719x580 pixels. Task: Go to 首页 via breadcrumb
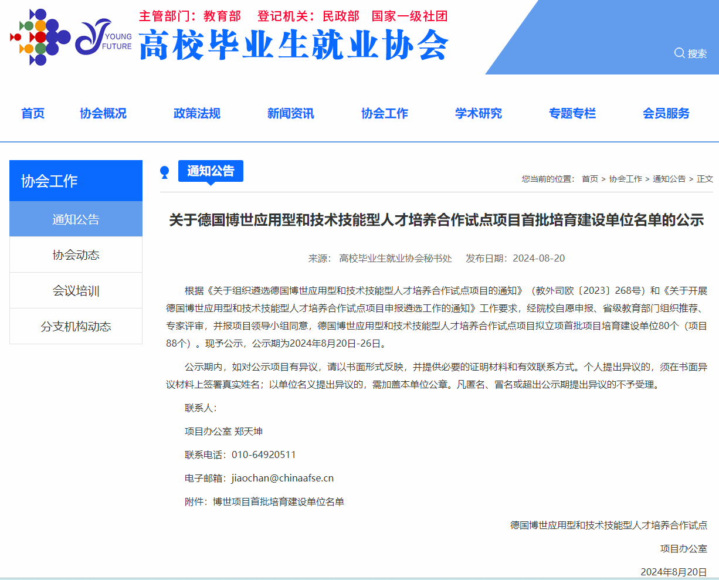(590, 179)
